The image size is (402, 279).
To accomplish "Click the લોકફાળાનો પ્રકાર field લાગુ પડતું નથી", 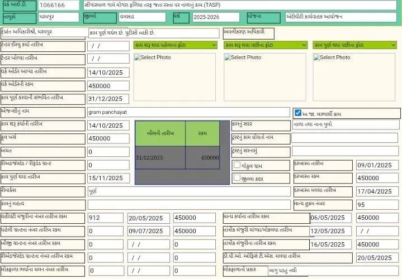I will 333,271.
